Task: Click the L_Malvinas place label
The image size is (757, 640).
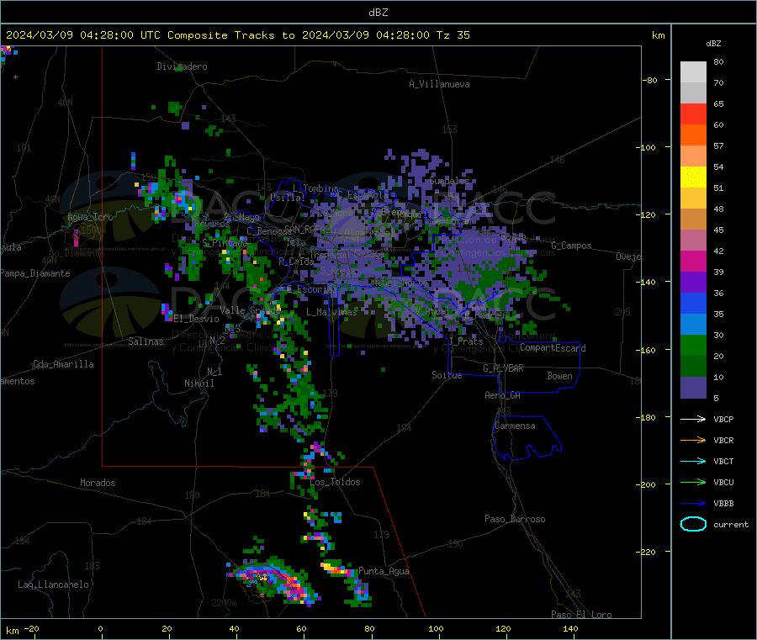Action: (331, 312)
